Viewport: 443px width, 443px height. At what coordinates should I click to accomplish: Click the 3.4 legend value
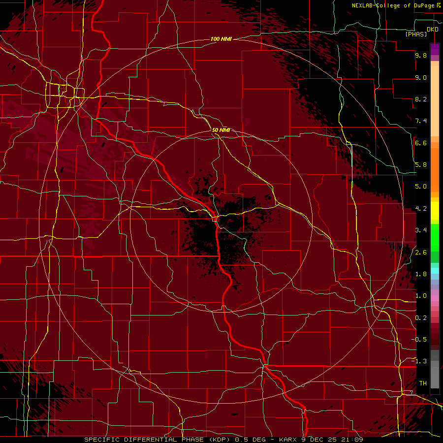[x=421, y=230]
